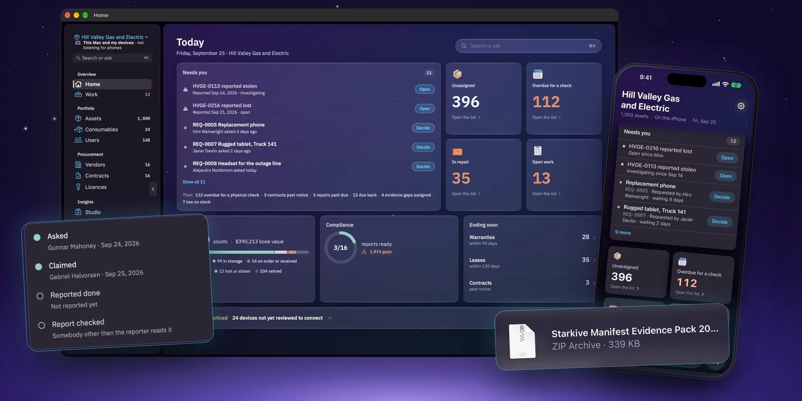The image size is (802, 401).
Task: Open the Hill Valley Gas and Electric organization dropdown
Action: coord(111,37)
